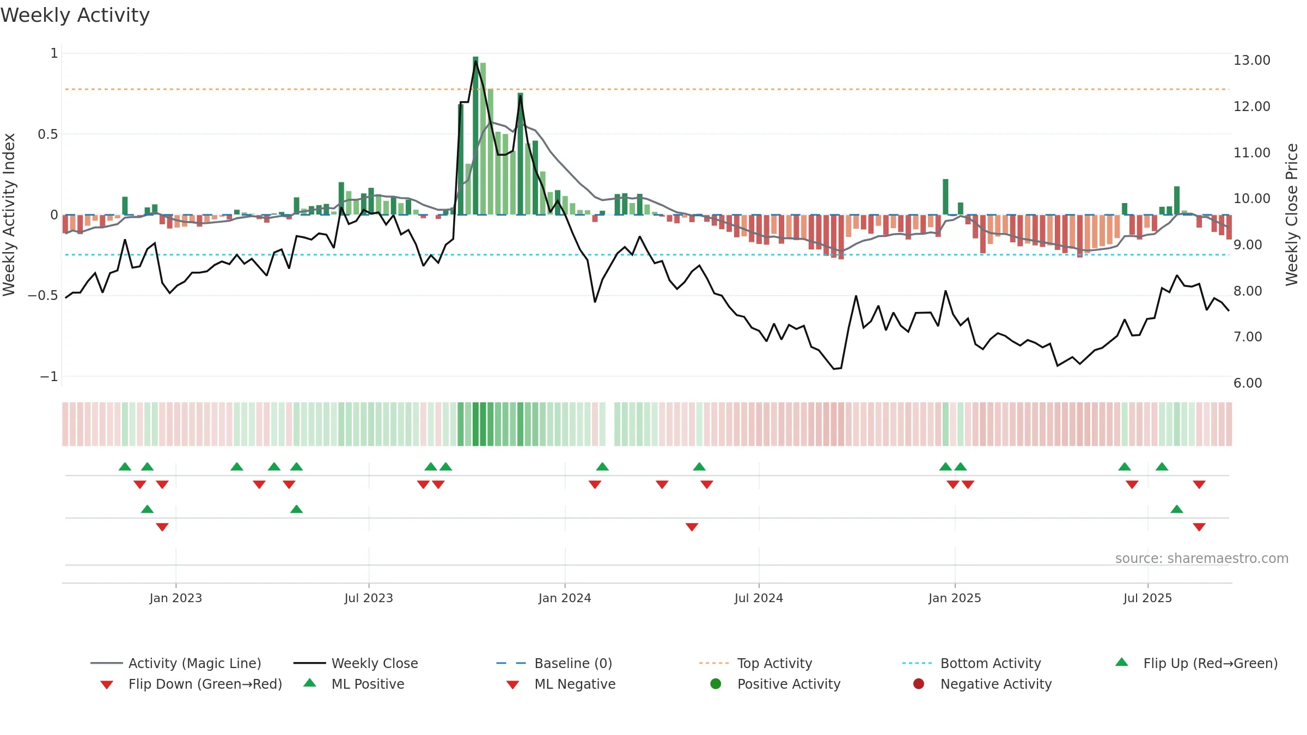Click the 0.5 activity index axis label
This screenshot has width=1307, height=735.
[x=48, y=134]
